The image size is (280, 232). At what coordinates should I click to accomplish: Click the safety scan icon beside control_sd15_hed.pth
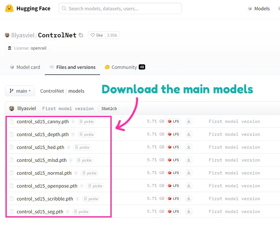pos(69,147)
